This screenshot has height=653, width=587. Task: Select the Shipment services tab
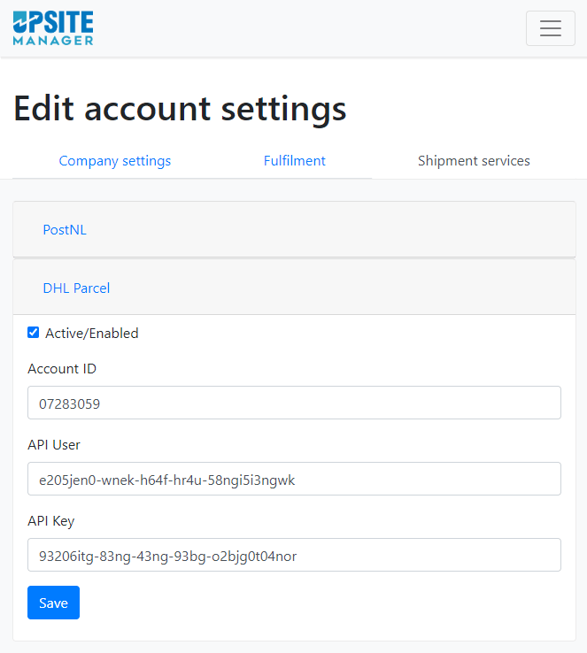(x=474, y=161)
